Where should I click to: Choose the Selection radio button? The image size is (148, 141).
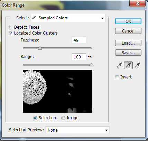[35, 118]
